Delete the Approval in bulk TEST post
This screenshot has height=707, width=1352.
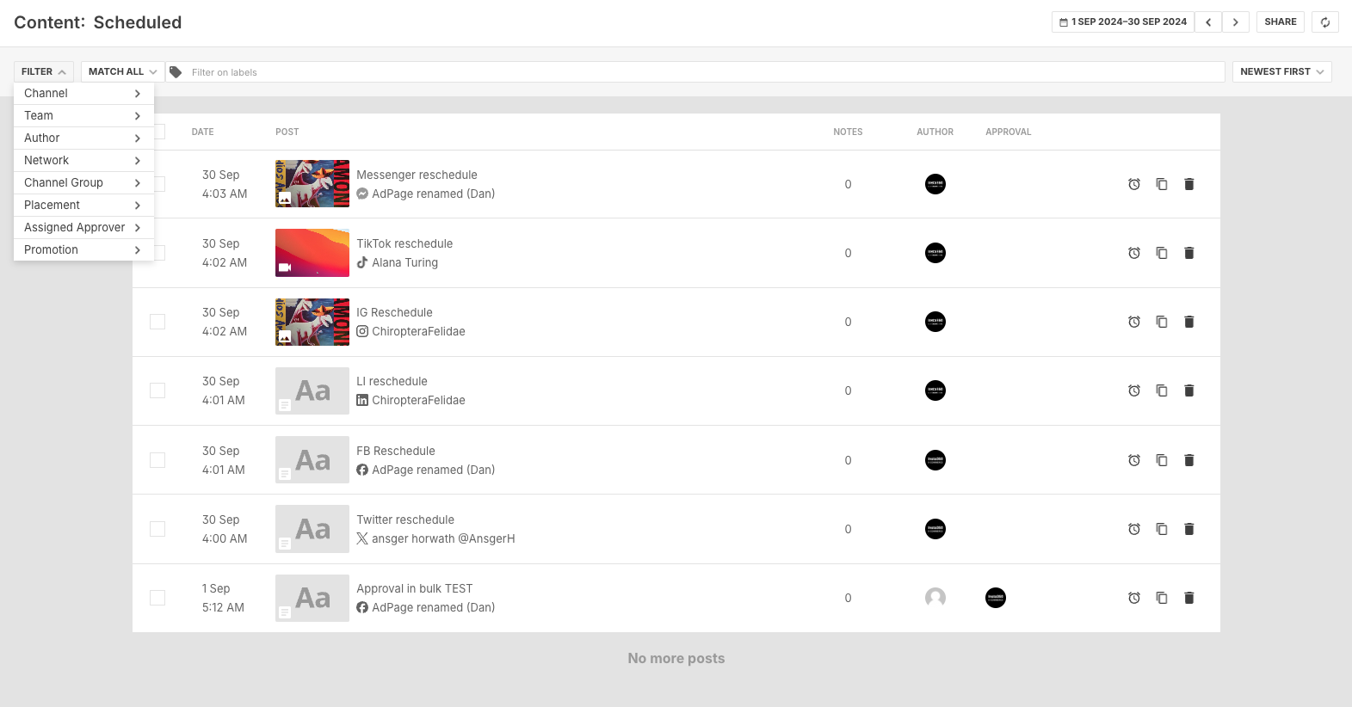(x=1189, y=598)
